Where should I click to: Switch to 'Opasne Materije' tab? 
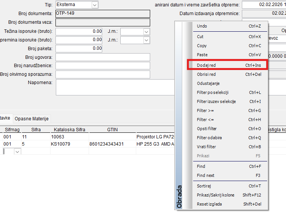[x=32, y=118]
